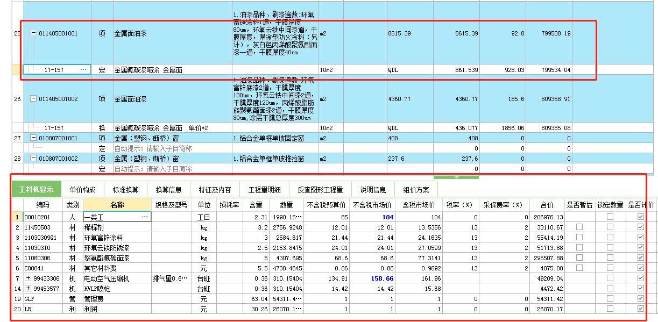The height and width of the screenshot is (322, 658).
Task: Select quantity 237.6 for 推拉窗
Action: coord(456,159)
